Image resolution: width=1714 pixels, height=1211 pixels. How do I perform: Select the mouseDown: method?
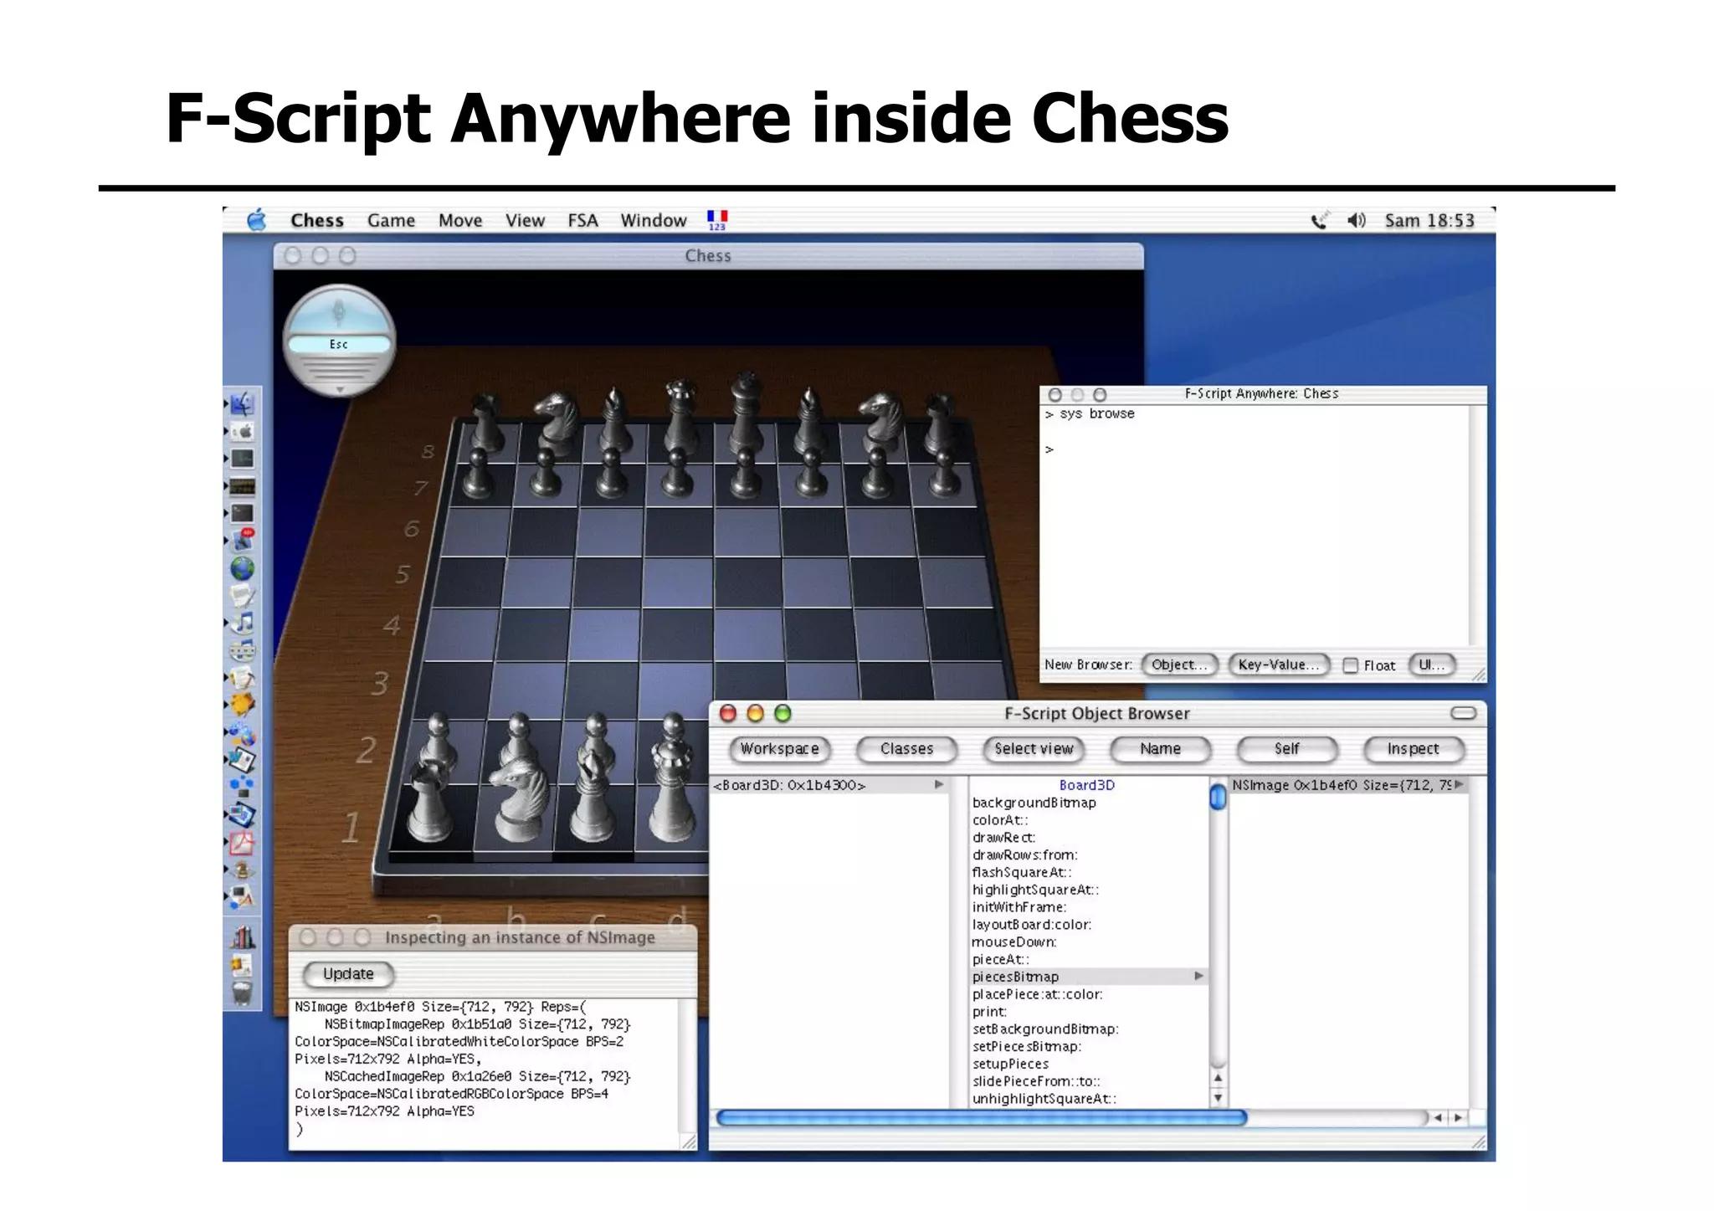(1014, 942)
